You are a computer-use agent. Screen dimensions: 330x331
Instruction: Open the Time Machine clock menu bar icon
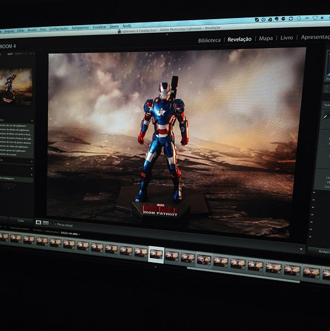(299, 19)
